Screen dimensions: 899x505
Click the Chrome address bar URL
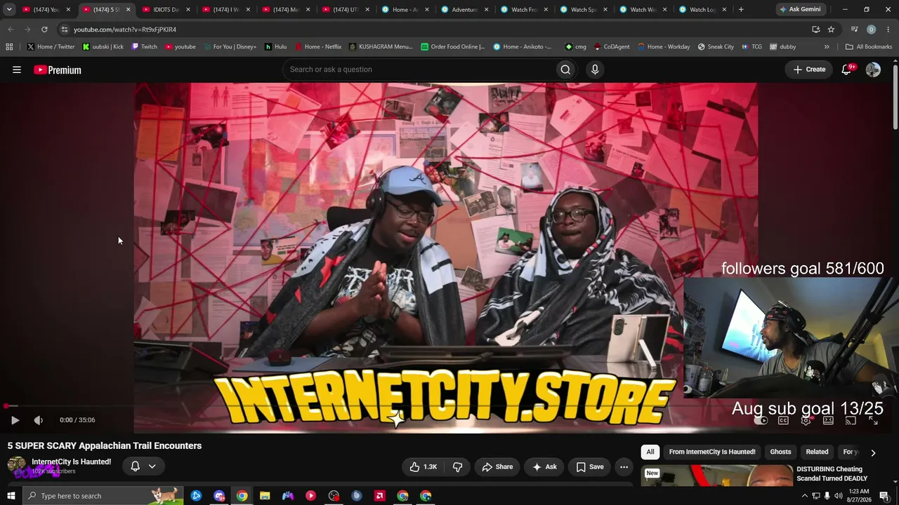click(x=125, y=29)
